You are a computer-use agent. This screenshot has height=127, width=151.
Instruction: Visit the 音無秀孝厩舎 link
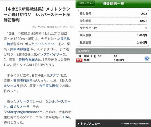click(x=28, y=60)
